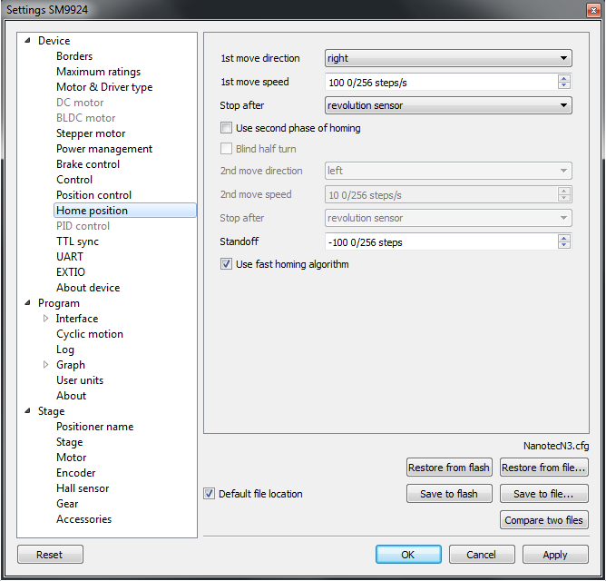The height and width of the screenshot is (581, 606).
Task: Open Accessories settings page
Action: click(83, 519)
